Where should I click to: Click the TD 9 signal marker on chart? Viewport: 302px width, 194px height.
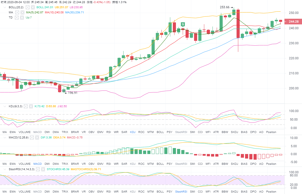[183, 24]
